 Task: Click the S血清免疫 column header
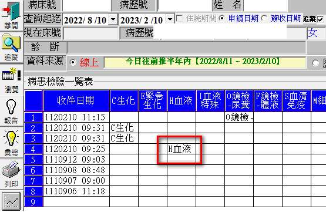click(x=296, y=100)
